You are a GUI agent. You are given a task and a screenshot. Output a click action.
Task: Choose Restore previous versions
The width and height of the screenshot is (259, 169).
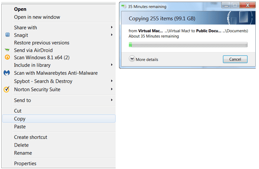[x=42, y=43]
